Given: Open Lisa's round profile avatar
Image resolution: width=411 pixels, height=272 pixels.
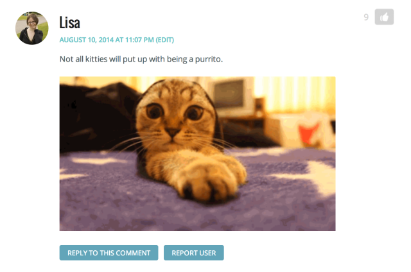Looking at the screenshot, I should coord(31,28).
